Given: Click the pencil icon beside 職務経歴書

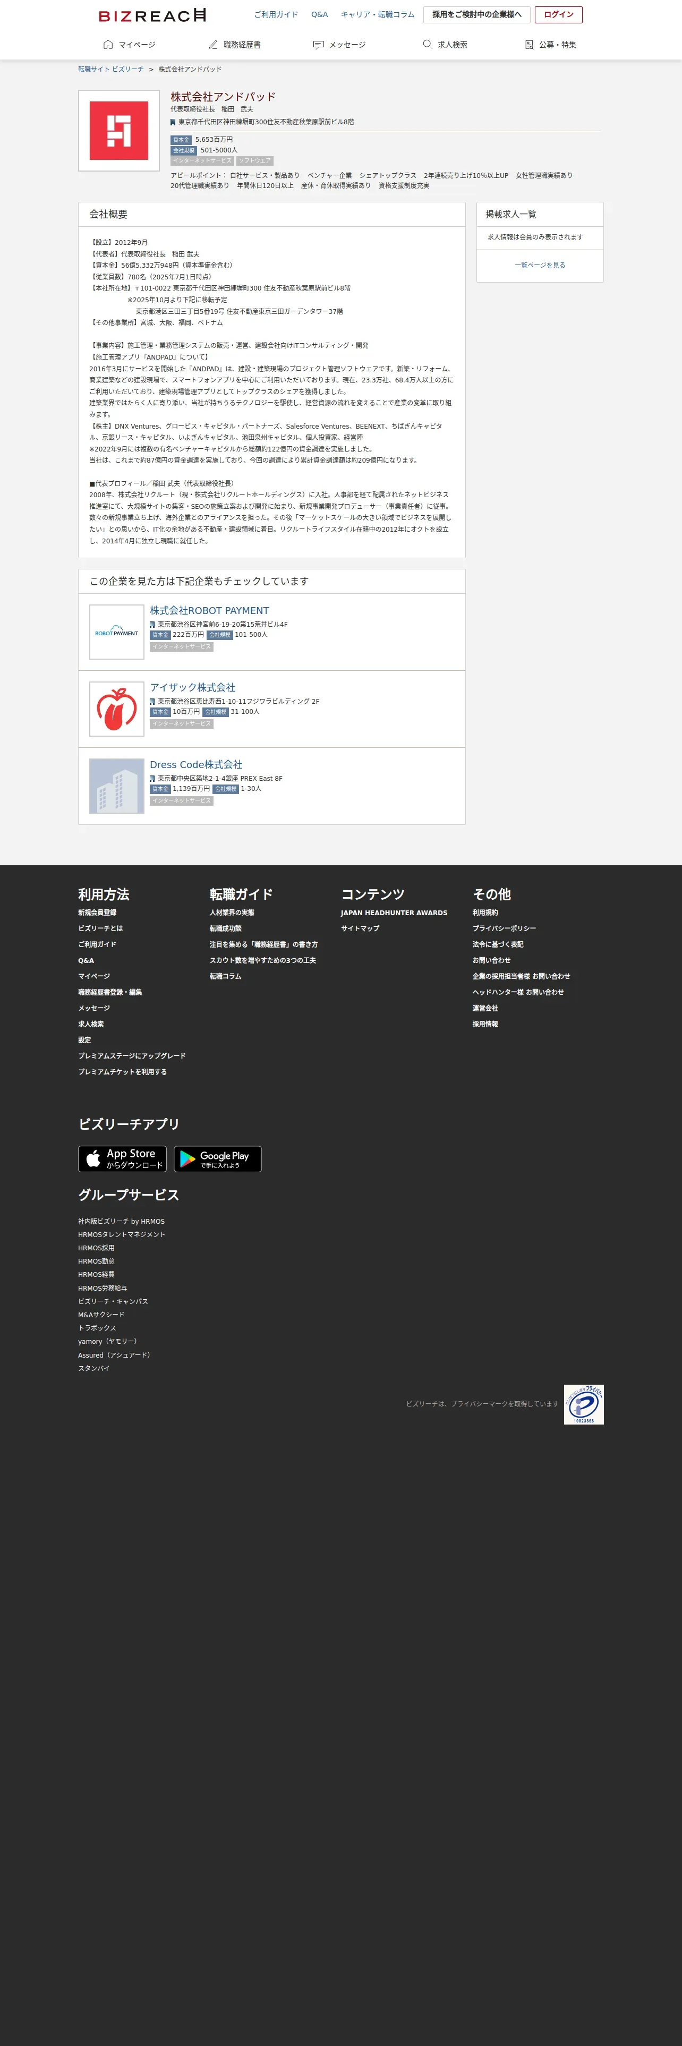Looking at the screenshot, I should pos(213,45).
